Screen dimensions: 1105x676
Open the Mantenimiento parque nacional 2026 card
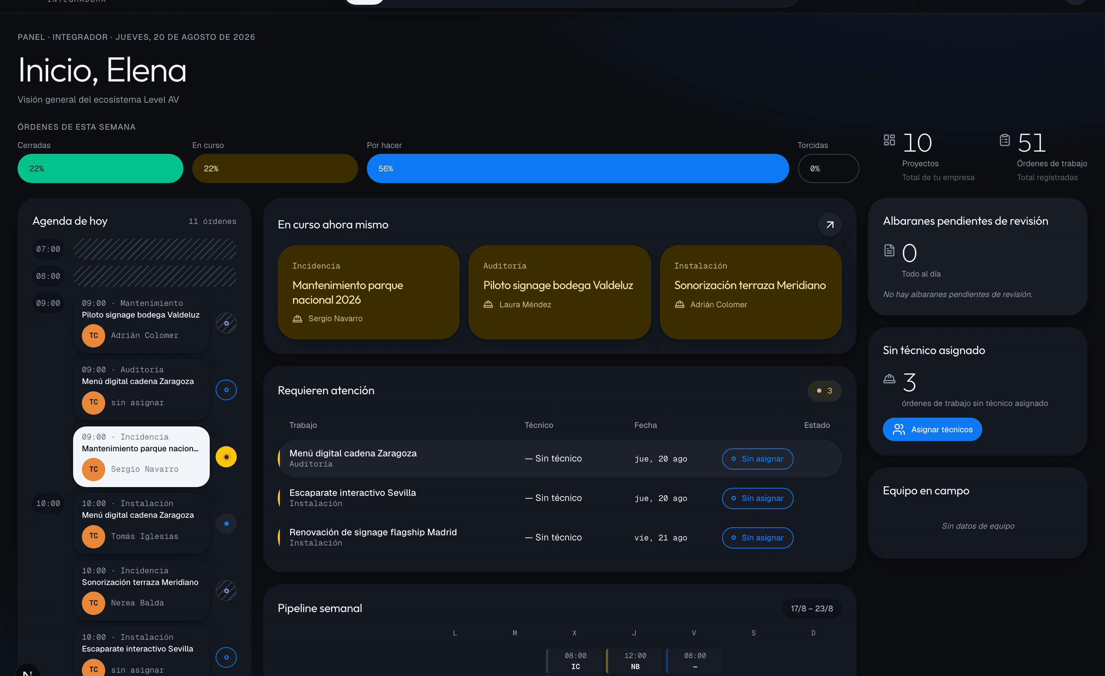(x=368, y=292)
